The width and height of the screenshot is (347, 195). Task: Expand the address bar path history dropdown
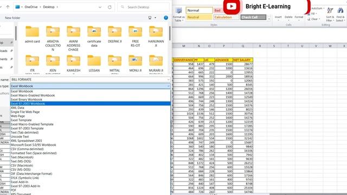(100, 7)
